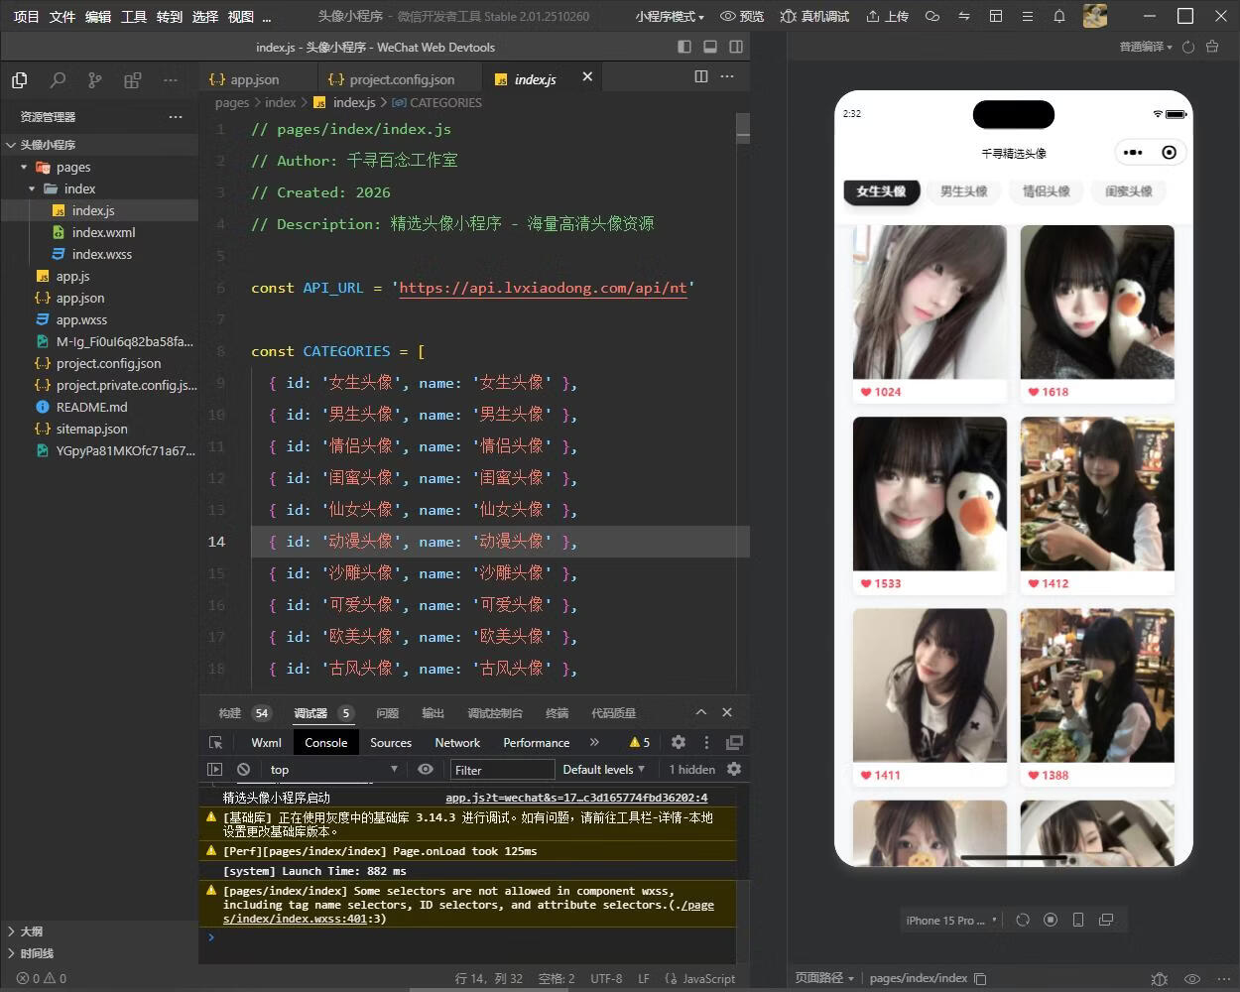Image resolution: width=1240 pixels, height=992 pixels.
Task: Open the search icon in the sidebar
Action: tap(58, 80)
